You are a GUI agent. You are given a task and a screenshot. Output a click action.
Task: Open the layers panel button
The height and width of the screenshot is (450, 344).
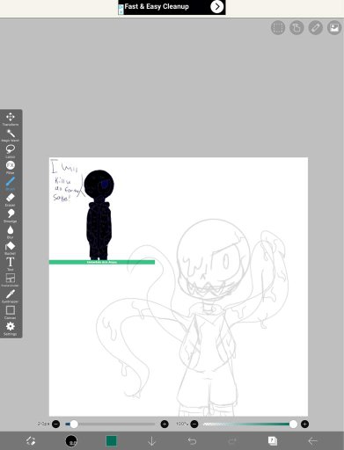[273, 440]
